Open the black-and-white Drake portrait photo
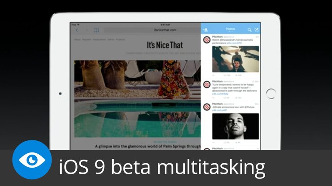This screenshot has width=332, height=186. tap(236, 126)
